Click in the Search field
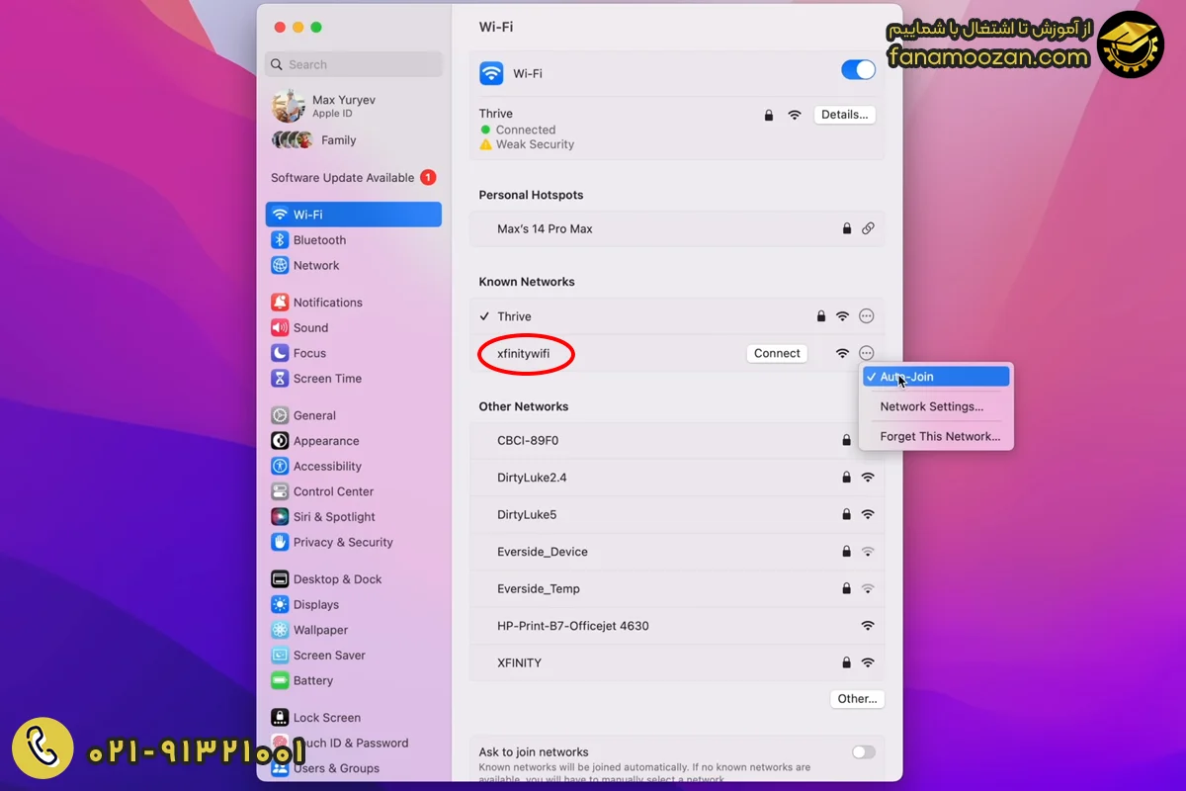The width and height of the screenshot is (1186, 791). point(353,64)
